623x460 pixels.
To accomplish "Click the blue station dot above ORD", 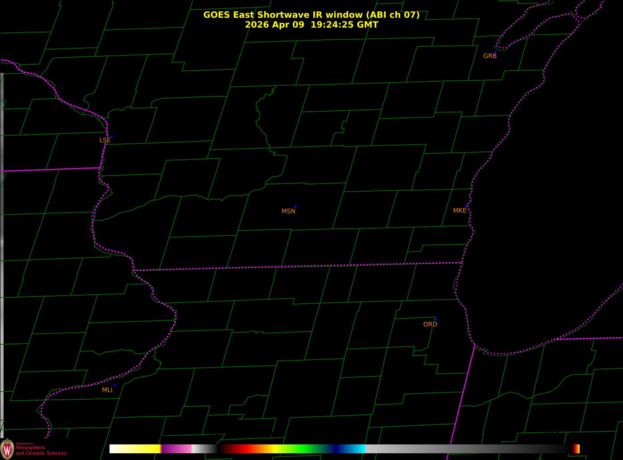I will [436, 320].
